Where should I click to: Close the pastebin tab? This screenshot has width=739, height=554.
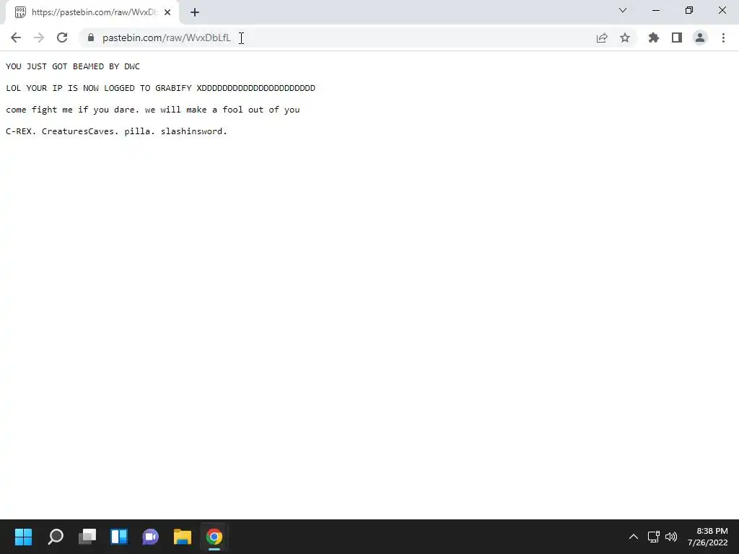[x=167, y=12]
